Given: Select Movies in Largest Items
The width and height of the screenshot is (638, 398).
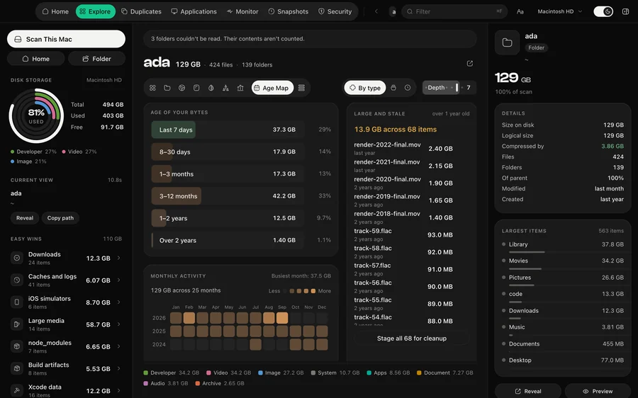Looking at the screenshot, I should [563, 263].
